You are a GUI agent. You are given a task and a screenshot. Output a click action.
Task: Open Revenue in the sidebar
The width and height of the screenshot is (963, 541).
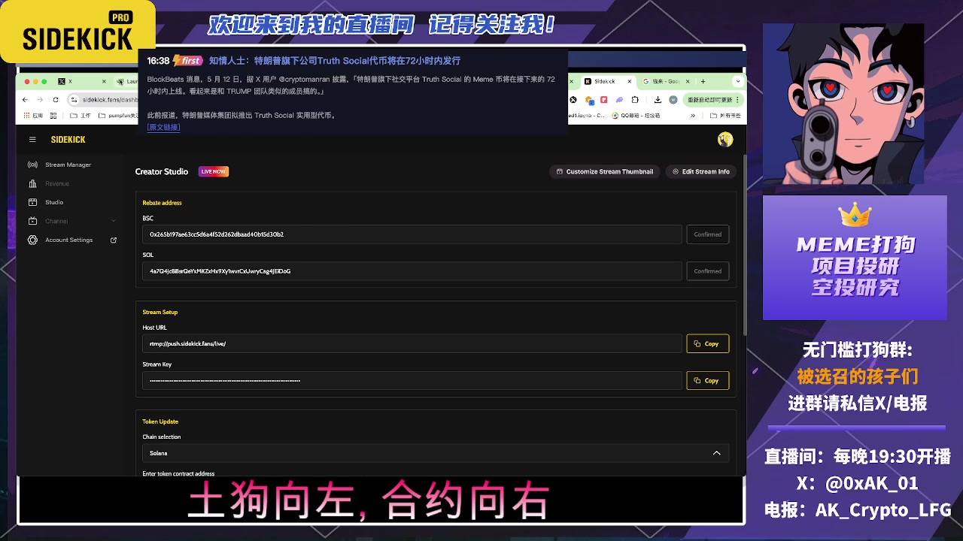(x=56, y=183)
